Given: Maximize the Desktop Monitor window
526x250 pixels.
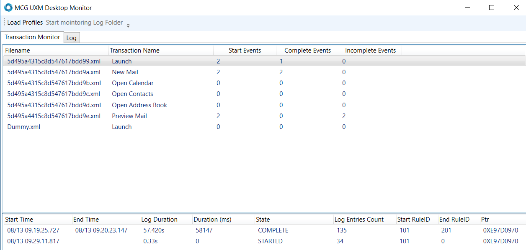Looking at the screenshot, I should pyautogui.click(x=492, y=8).
